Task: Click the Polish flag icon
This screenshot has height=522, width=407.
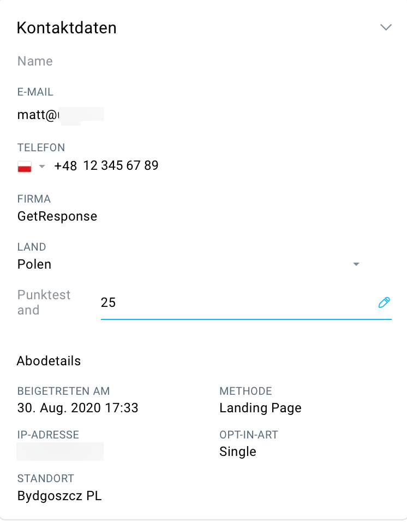Action: click(x=25, y=166)
